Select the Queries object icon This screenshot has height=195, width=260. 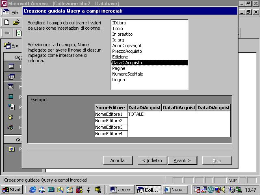[x=11, y=77]
